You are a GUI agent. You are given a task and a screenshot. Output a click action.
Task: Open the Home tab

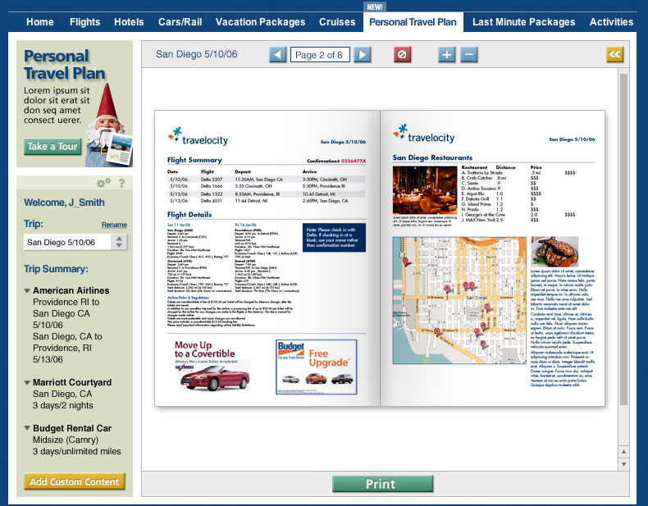[40, 22]
